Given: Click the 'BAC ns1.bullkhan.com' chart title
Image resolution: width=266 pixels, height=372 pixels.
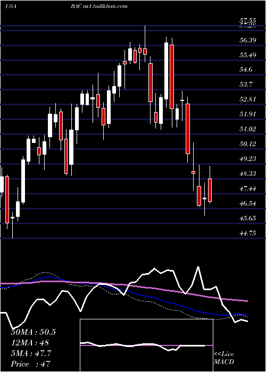Looking at the screenshot, I should (99, 6).
